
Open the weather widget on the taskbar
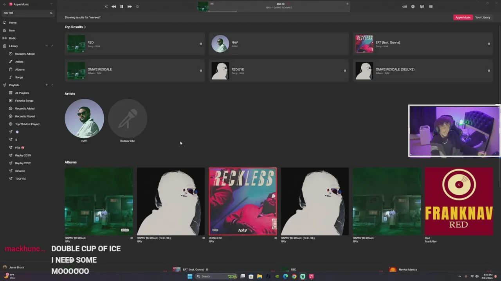9,276
